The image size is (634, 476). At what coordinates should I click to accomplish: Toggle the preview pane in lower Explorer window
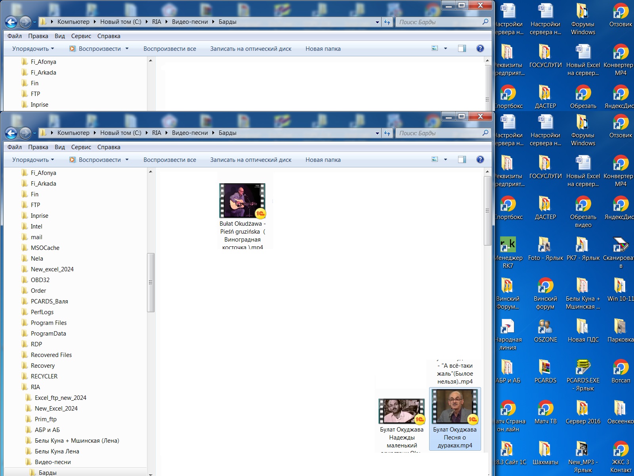462,159
